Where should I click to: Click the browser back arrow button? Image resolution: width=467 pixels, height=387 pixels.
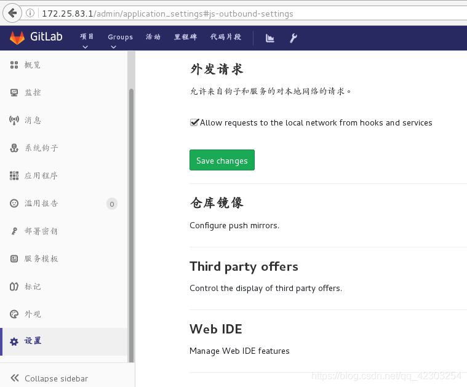(x=12, y=13)
